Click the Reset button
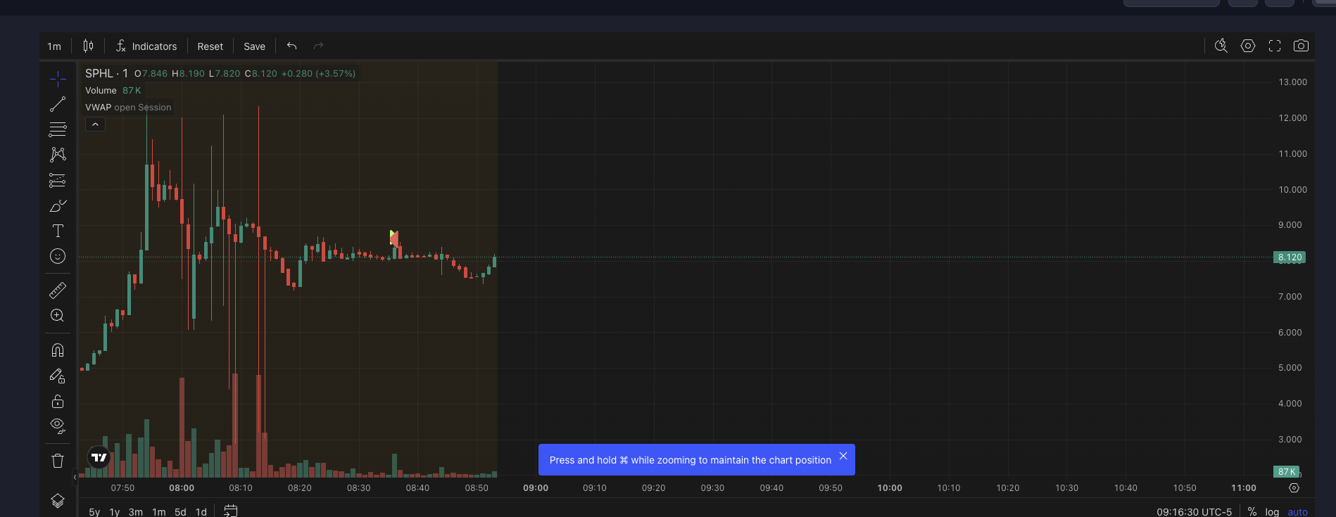 click(x=210, y=46)
